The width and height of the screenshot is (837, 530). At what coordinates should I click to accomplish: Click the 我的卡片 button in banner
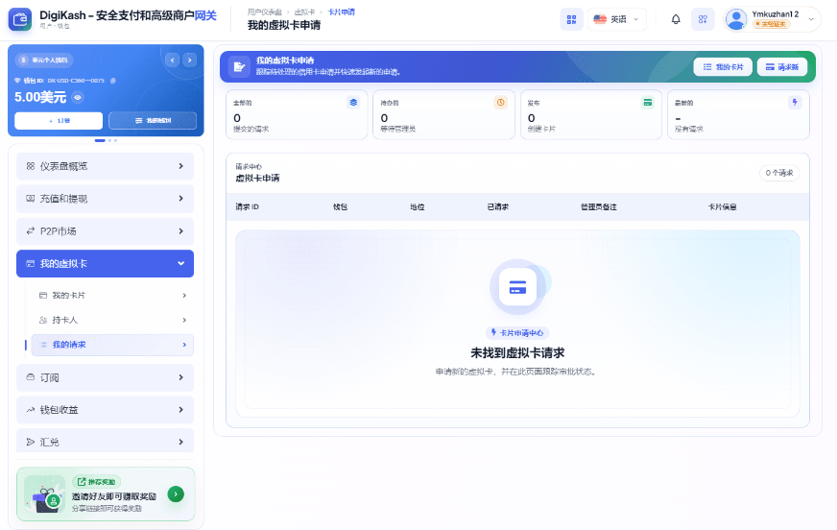[723, 66]
